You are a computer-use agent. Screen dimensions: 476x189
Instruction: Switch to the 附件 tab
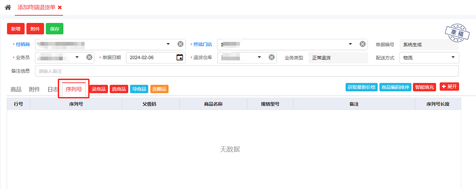click(x=34, y=89)
